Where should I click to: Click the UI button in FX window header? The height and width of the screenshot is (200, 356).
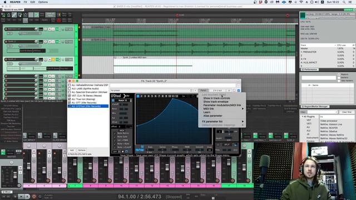pyautogui.click(x=229, y=90)
